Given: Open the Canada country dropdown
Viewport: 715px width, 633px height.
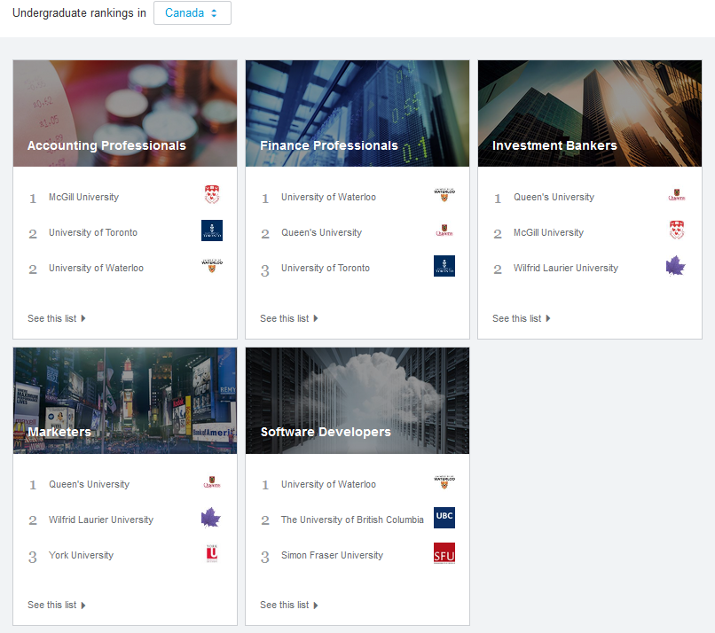Looking at the screenshot, I should coord(192,12).
